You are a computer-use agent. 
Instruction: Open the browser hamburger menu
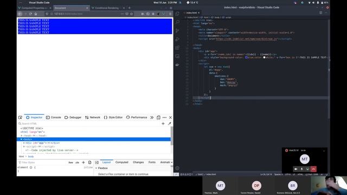click(x=170, y=14)
